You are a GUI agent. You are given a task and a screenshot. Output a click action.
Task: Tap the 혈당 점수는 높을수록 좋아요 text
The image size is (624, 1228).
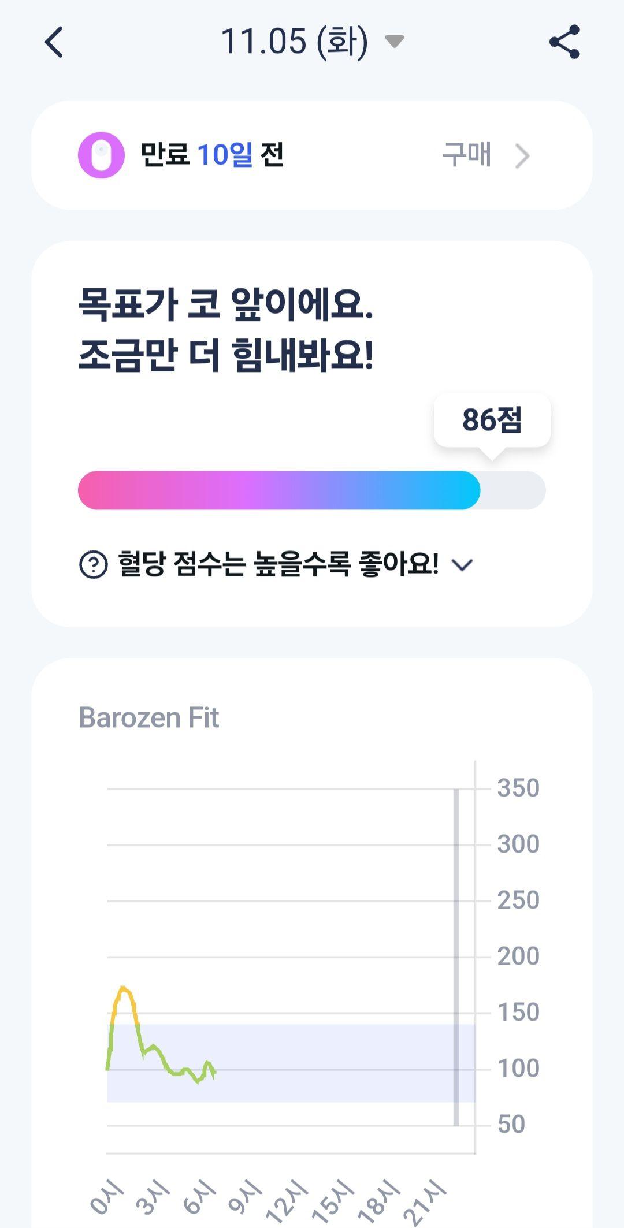point(278,564)
